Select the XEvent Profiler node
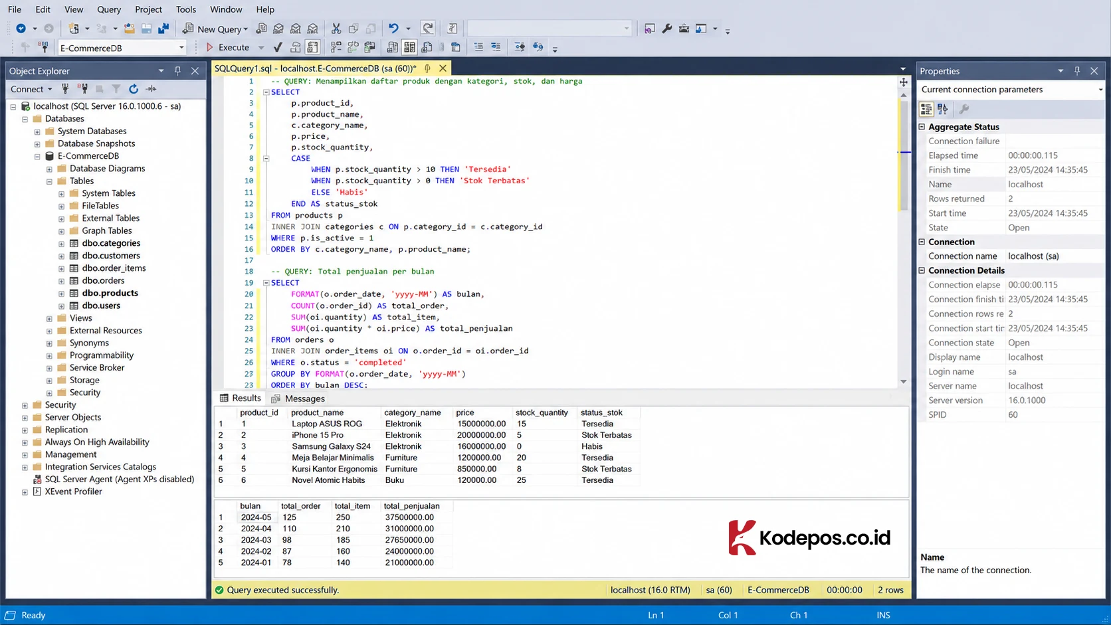This screenshot has width=1111, height=625. (x=73, y=491)
